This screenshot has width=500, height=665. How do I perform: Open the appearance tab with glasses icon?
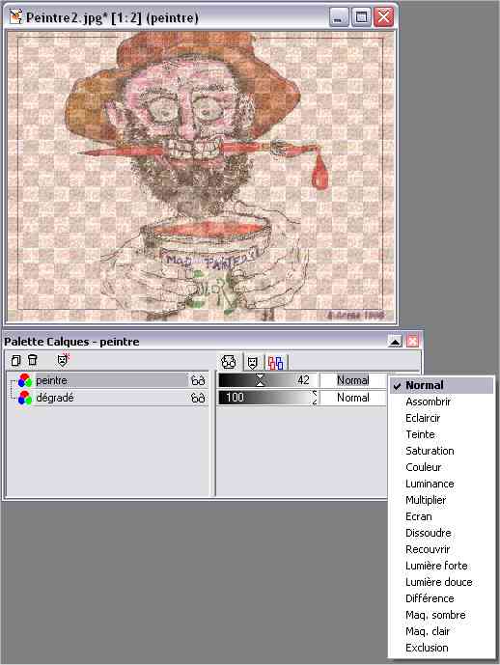click(229, 362)
